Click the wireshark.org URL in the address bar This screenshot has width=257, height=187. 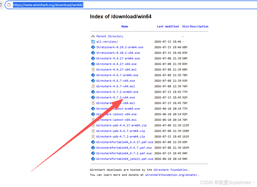click(48, 5)
